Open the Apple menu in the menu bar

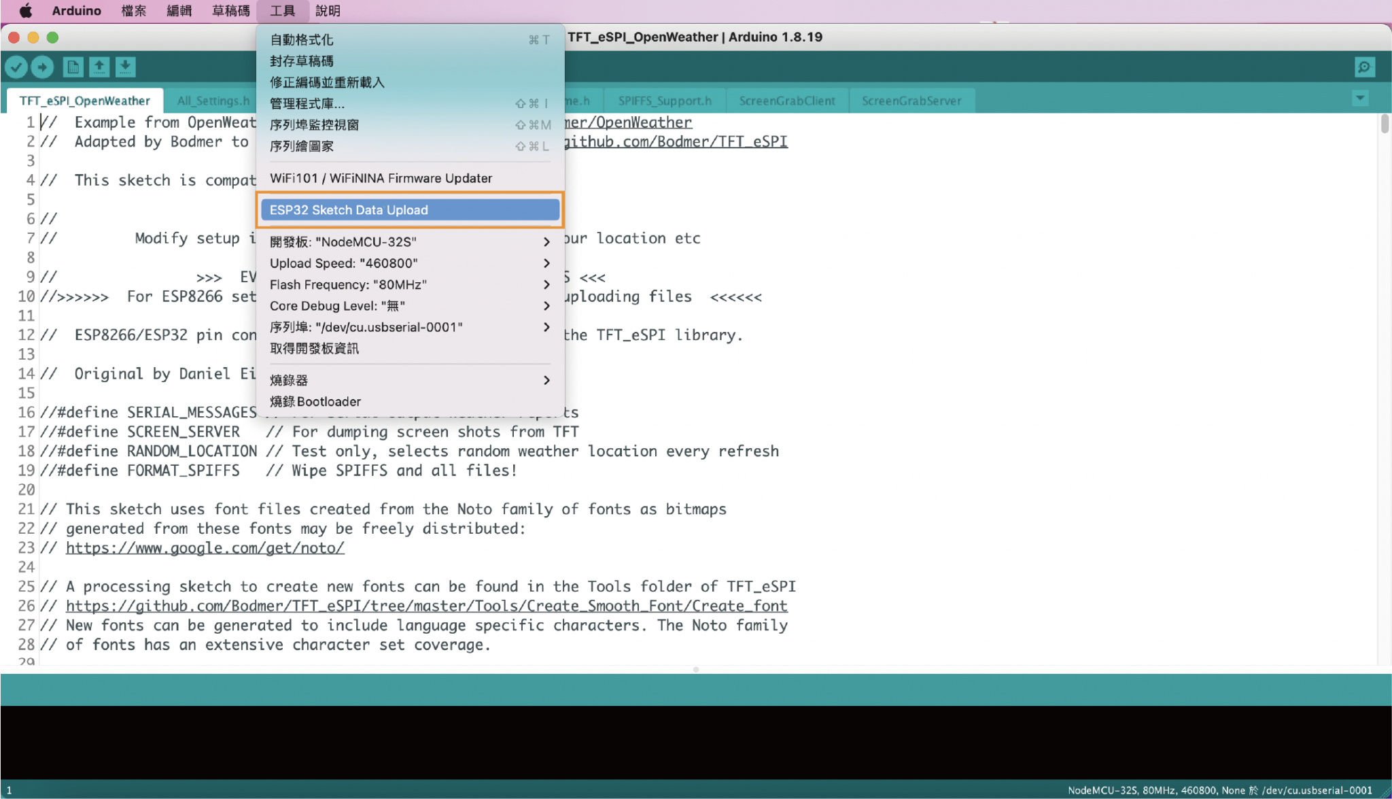[25, 10]
